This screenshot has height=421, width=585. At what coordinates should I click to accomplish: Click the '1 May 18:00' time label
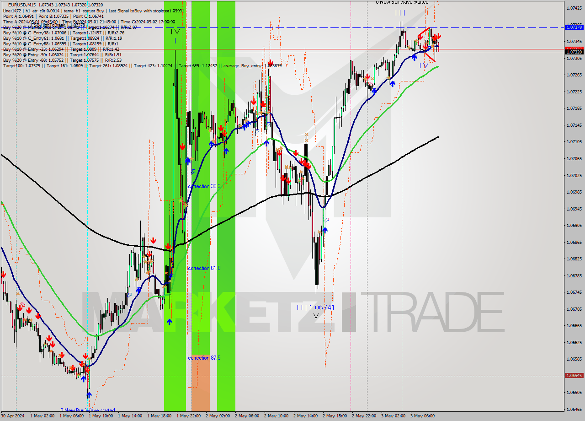pyautogui.click(x=160, y=416)
